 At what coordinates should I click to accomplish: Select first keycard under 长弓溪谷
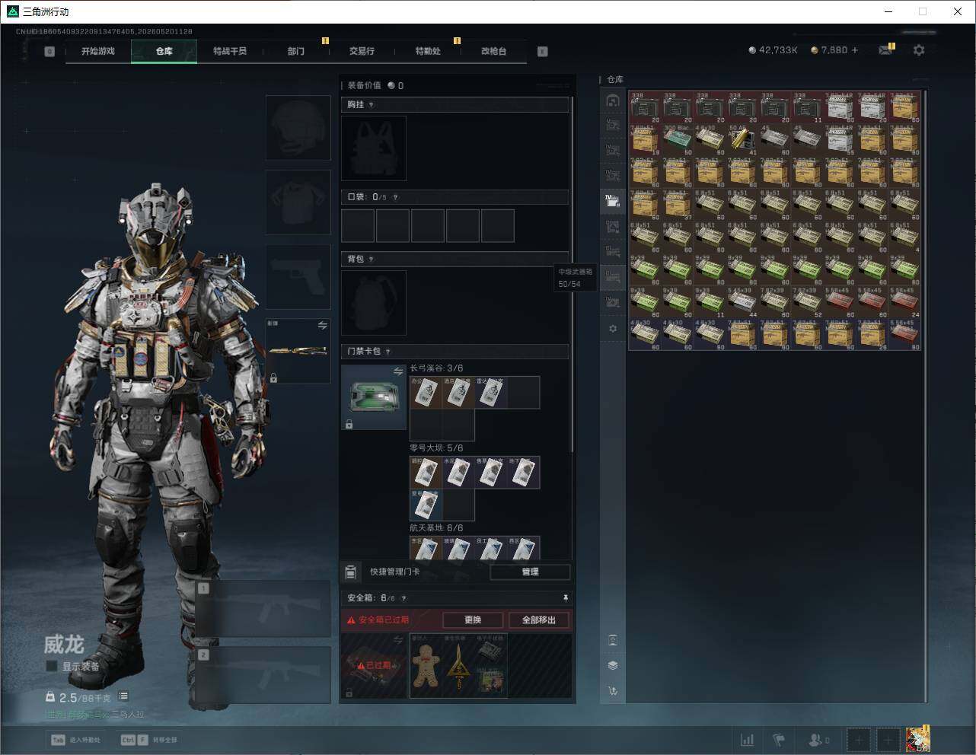pos(426,392)
